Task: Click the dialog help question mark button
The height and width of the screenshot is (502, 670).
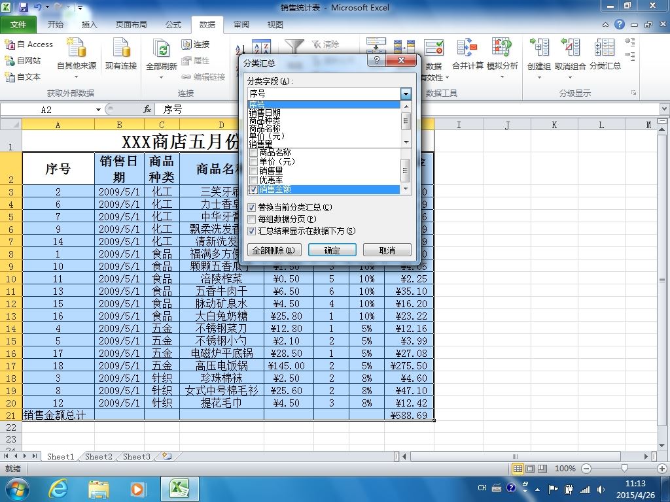Action: click(x=376, y=60)
